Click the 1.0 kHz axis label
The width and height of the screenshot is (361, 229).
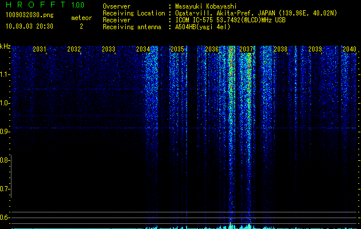tap(5, 103)
